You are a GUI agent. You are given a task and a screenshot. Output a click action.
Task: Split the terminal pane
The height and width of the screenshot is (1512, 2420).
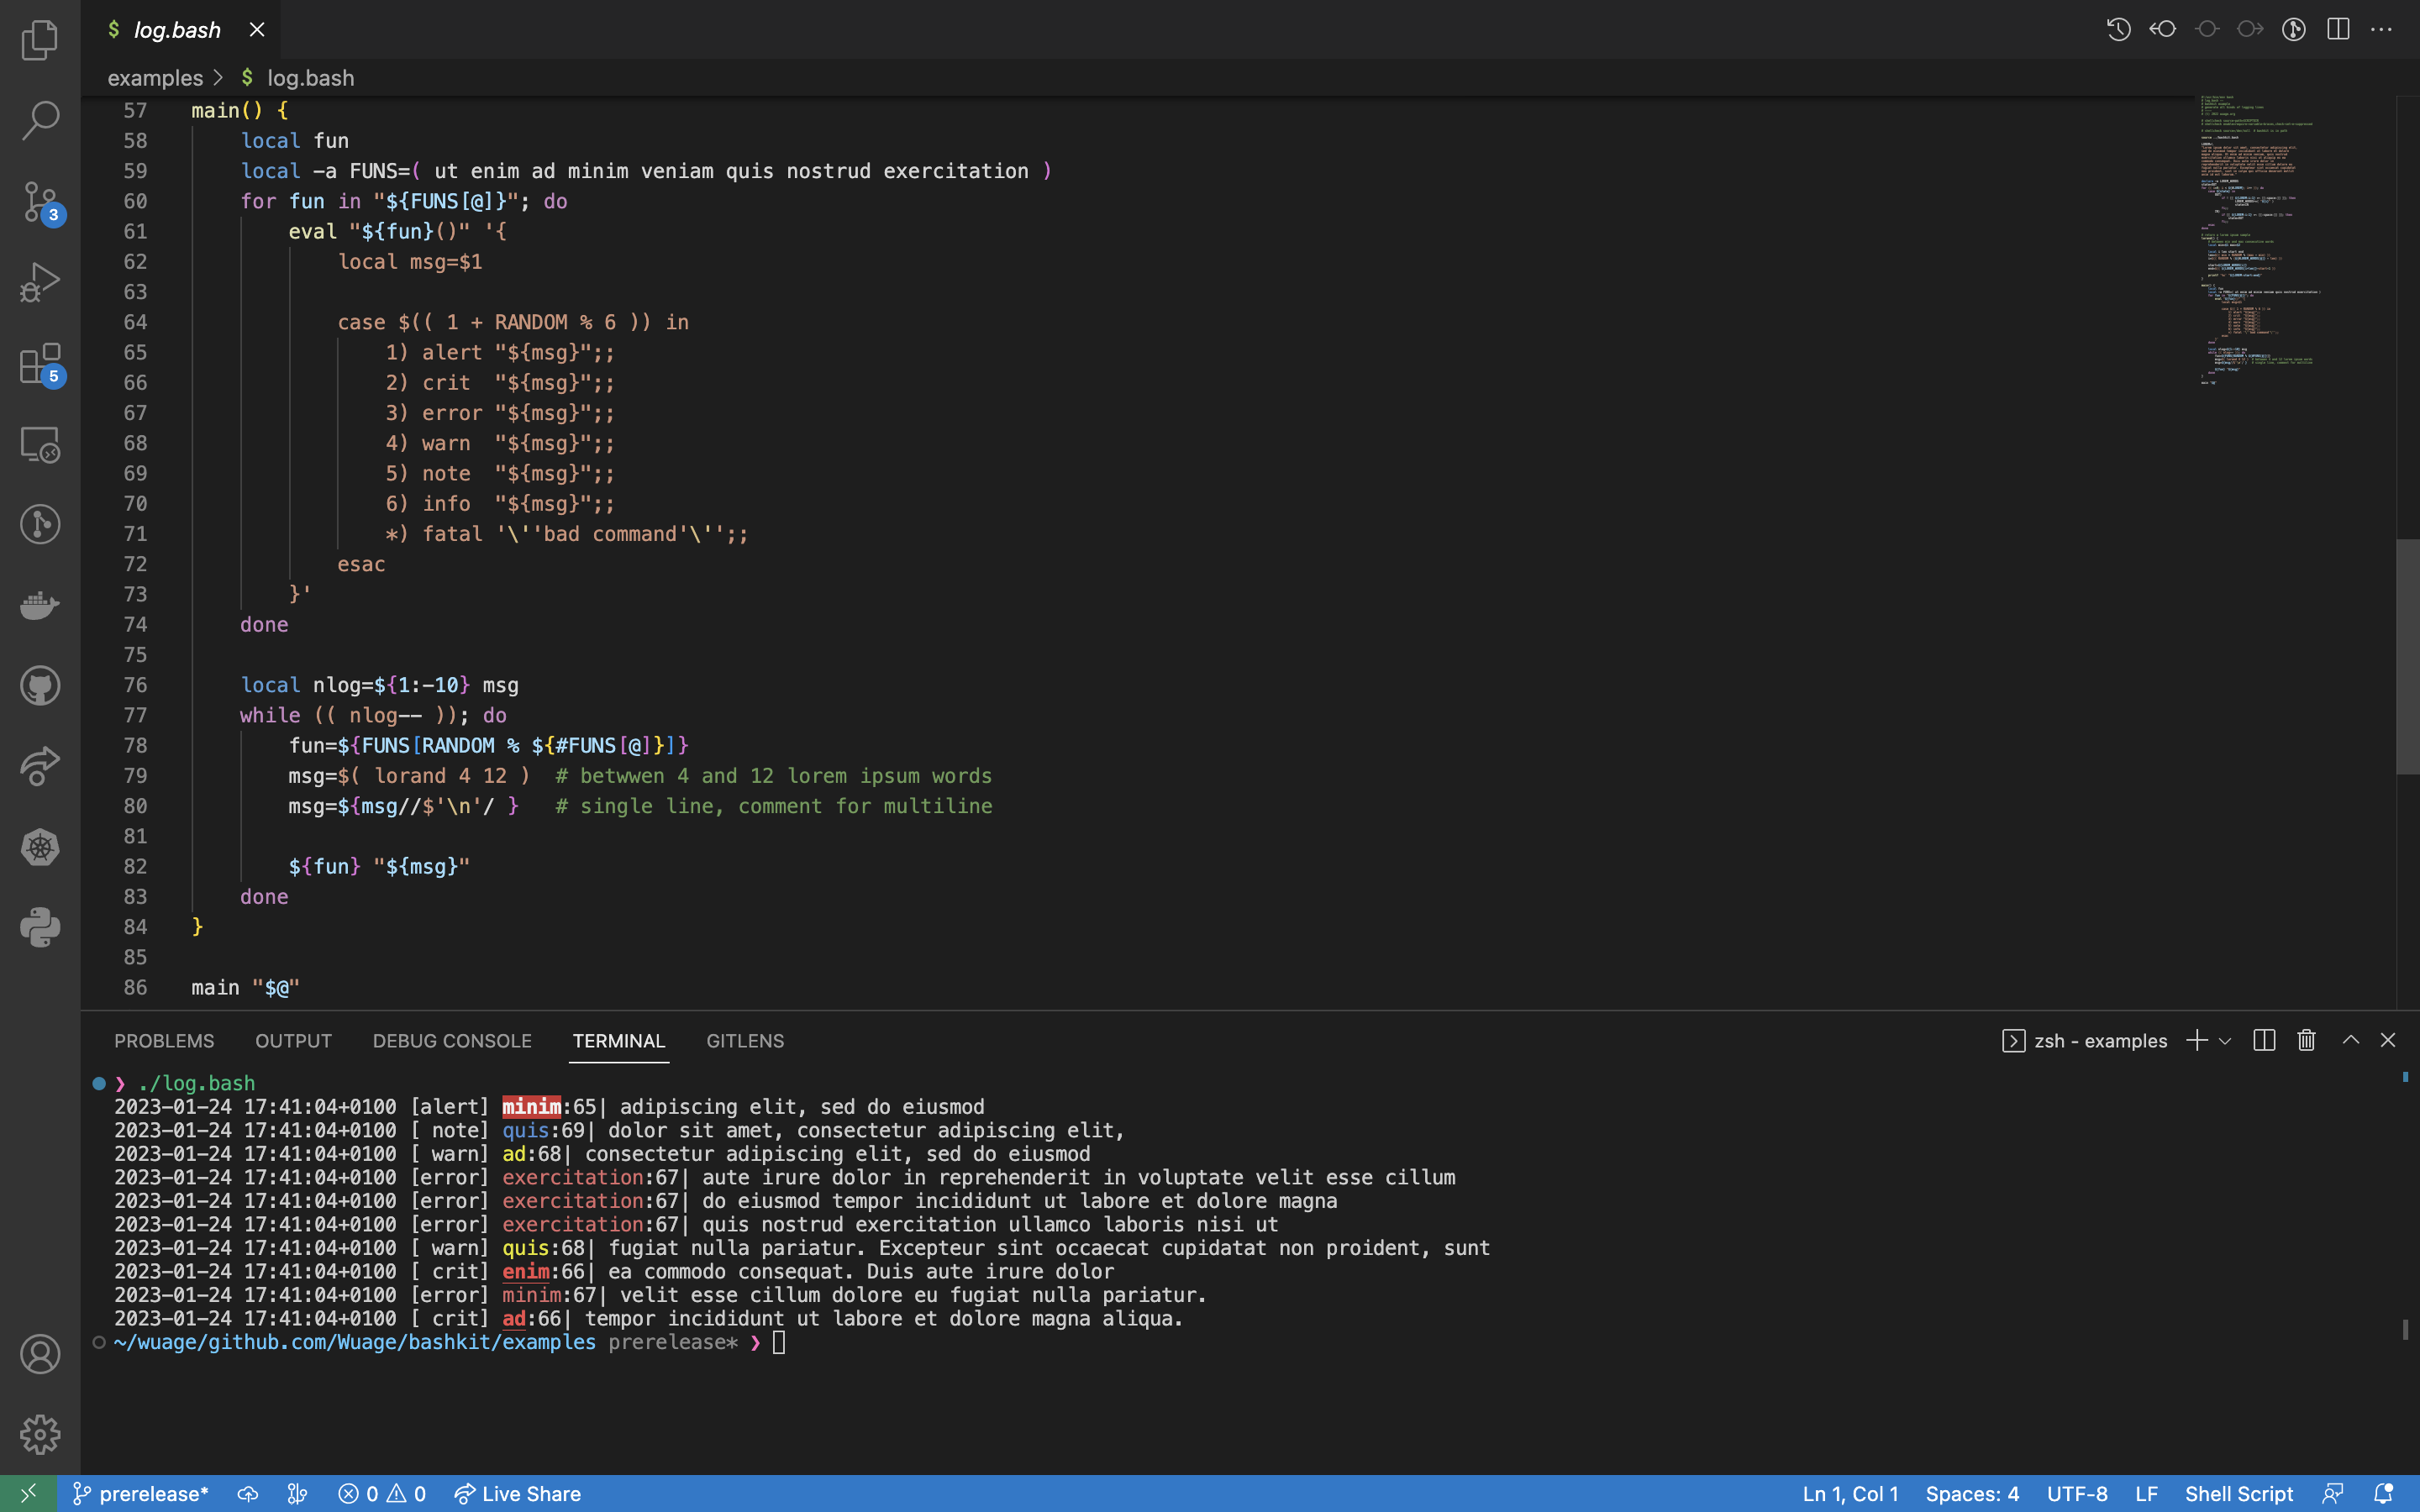tap(2265, 1040)
